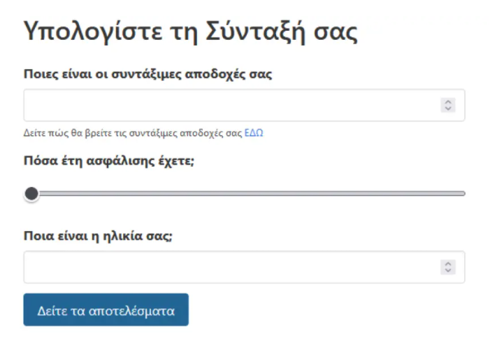Click the down arrow in the pensionable earnings field
The height and width of the screenshot is (354, 490).
pyautogui.click(x=449, y=108)
